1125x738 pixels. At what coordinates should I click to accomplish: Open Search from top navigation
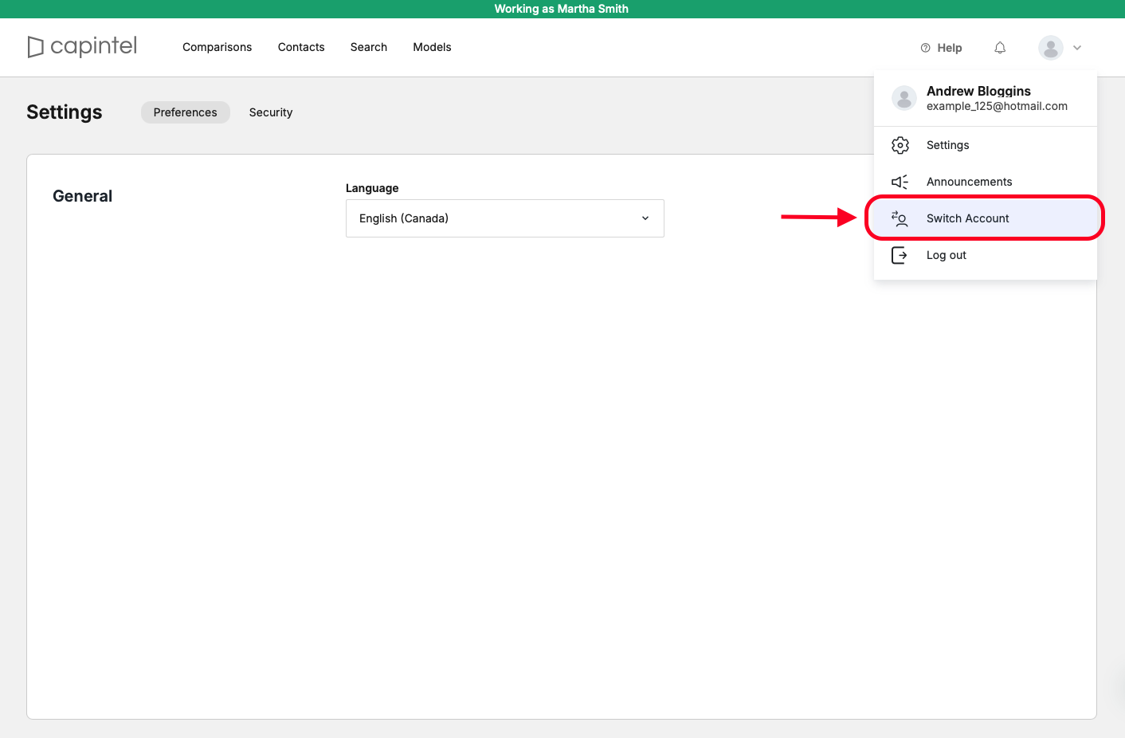coord(369,47)
